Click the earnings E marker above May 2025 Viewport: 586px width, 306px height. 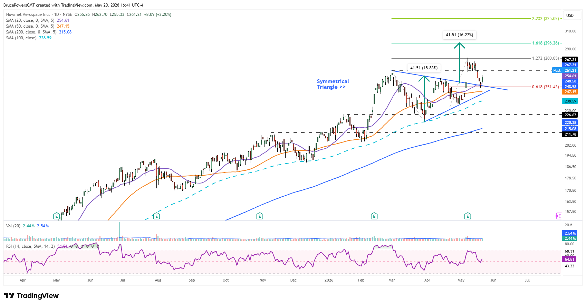point(57,216)
